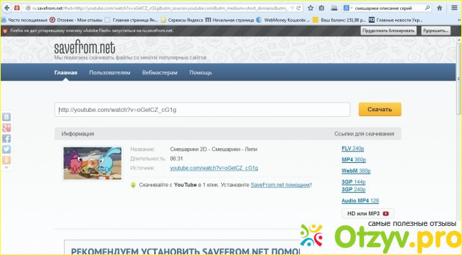Image resolution: width=462 pixels, height=255 pixels.
Task: Download the 'MP4 360p' link
Action: click(353, 160)
